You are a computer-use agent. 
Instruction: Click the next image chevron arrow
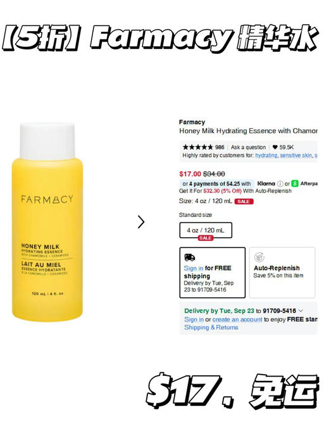point(141,222)
